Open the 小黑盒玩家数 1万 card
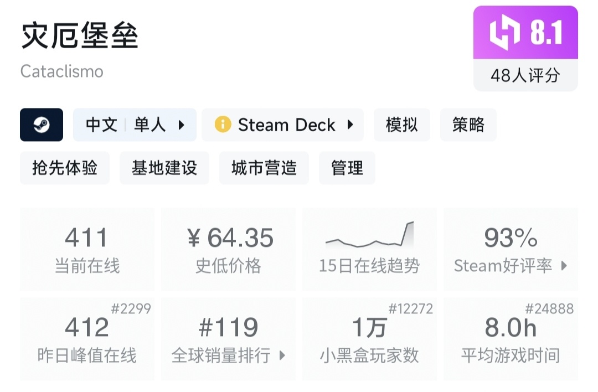The image size is (598, 392). click(x=369, y=339)
